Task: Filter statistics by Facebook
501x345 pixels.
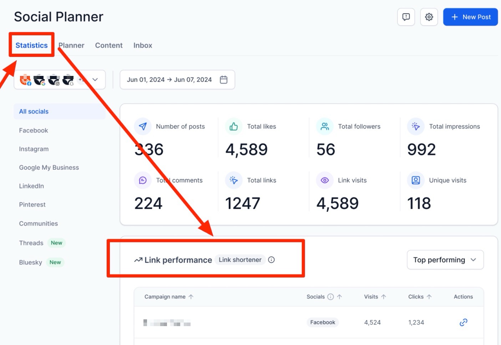Action: [x=34, y=130]
